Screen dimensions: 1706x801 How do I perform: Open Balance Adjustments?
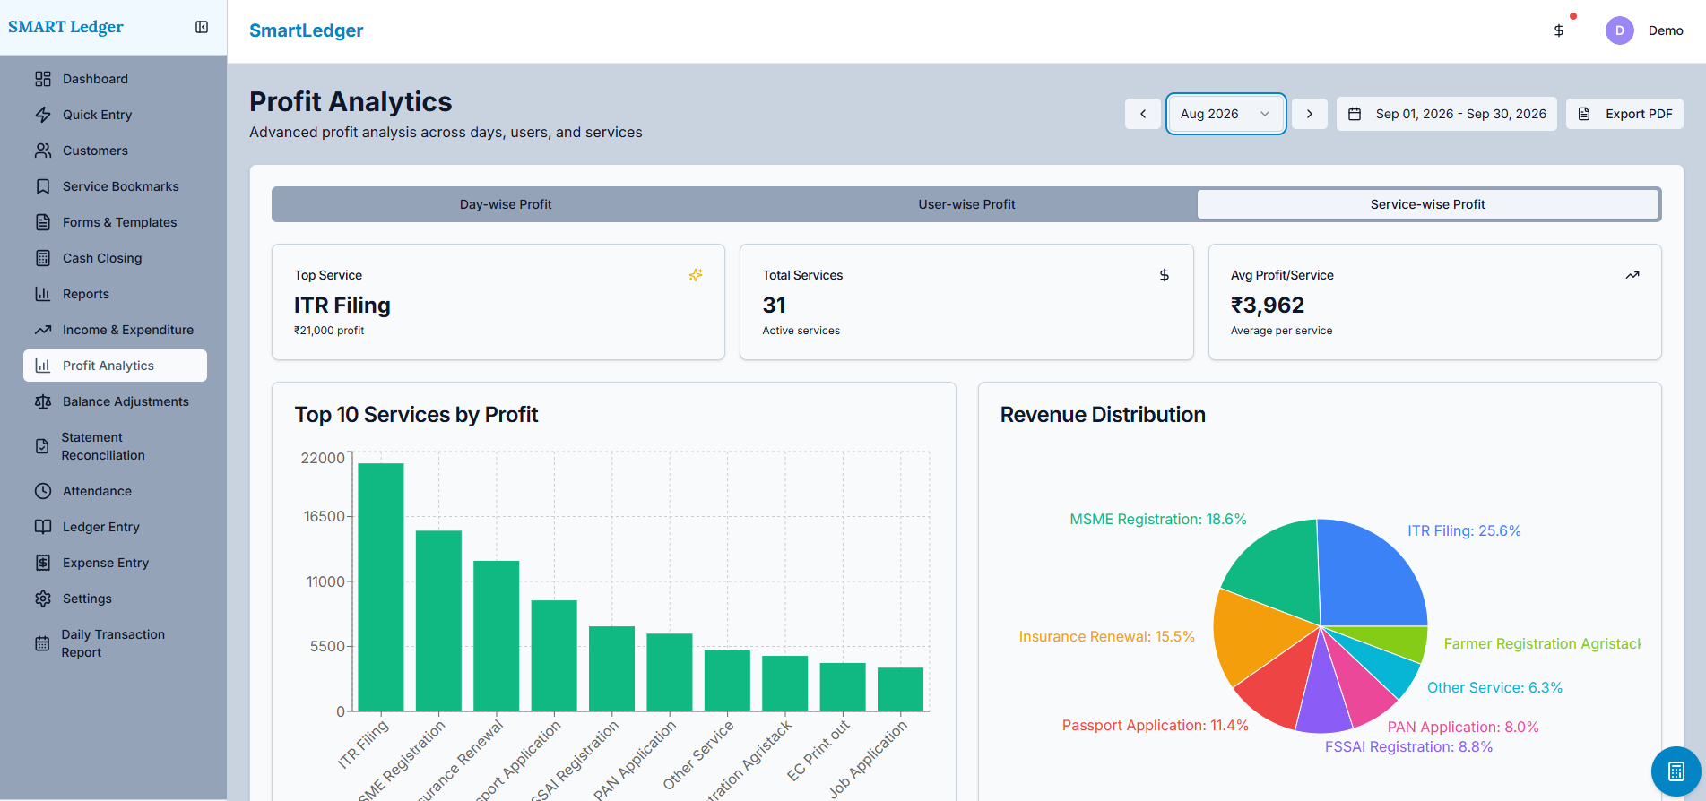(x=115, y=401)
